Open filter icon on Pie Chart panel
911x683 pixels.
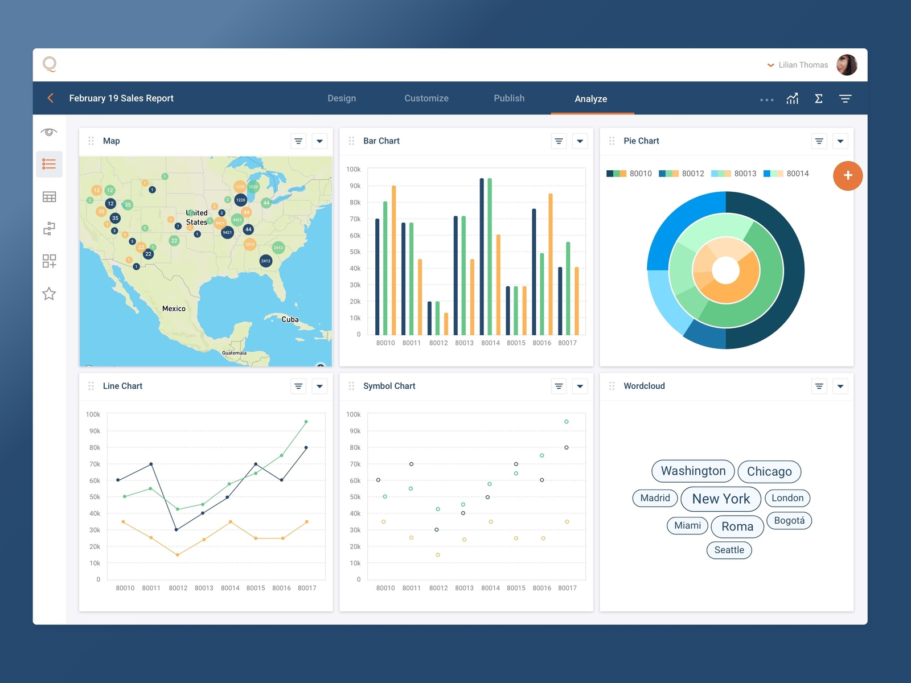819,141
